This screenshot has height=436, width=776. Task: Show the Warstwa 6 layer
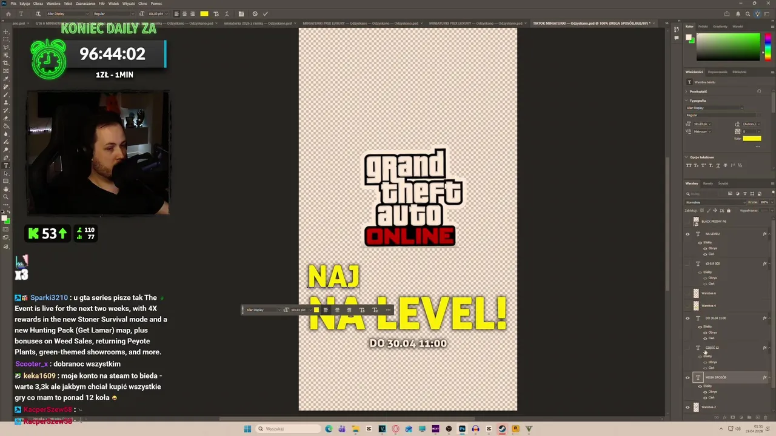pos(687,293)
